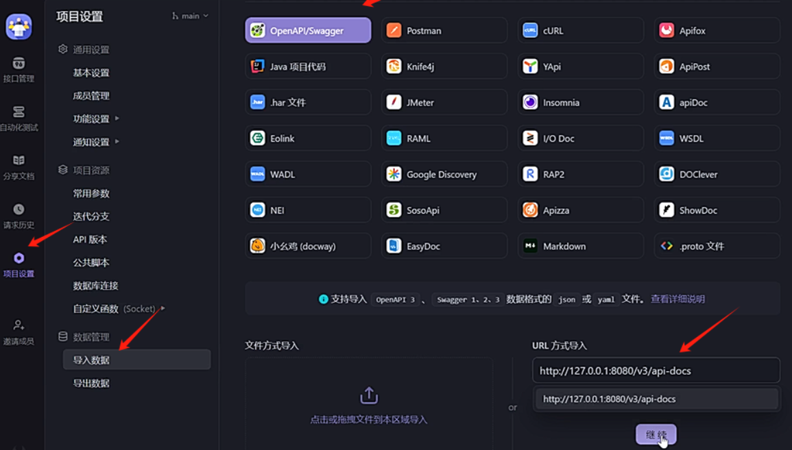
Task: Choose RAML as import source
Action: (x=444, y=138)
